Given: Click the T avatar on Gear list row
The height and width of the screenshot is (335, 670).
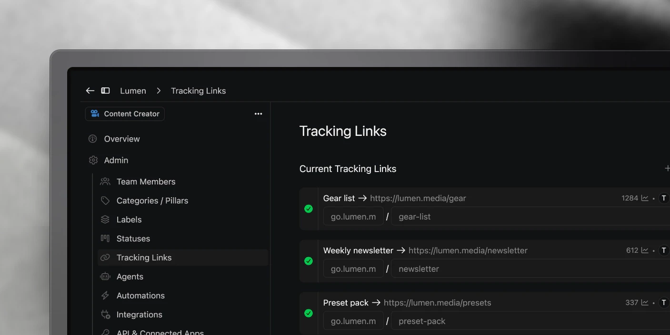Looking at the screenshot, I should pos(664,198).
